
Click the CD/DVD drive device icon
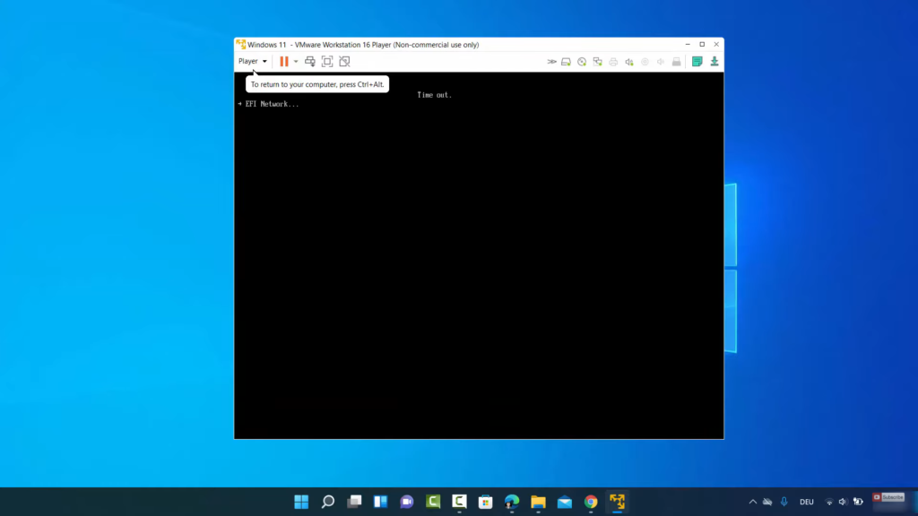tap(582, 62)
